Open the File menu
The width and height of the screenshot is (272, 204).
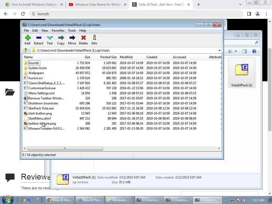point(26,31)
